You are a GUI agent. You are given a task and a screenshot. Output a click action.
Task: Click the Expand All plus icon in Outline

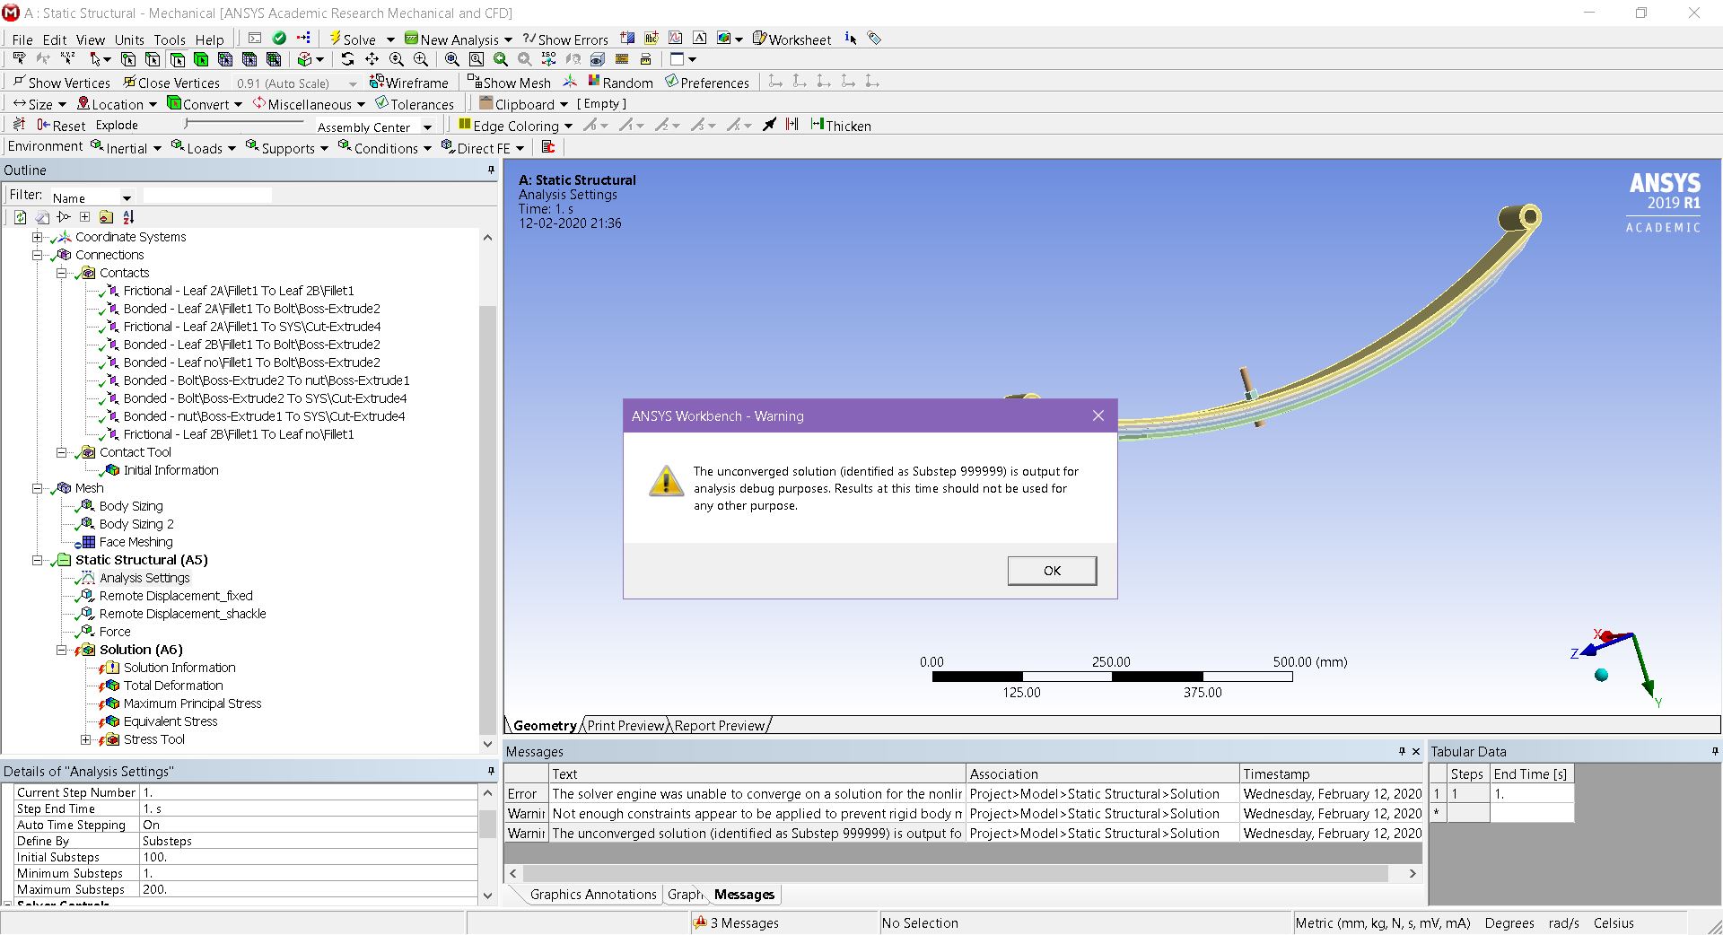point(84,217)
